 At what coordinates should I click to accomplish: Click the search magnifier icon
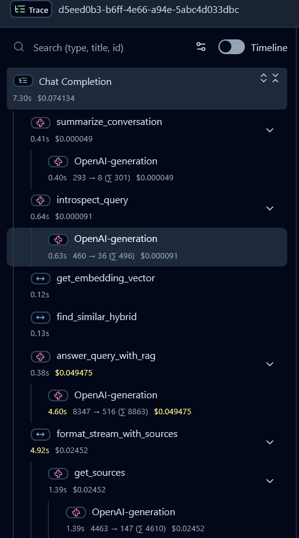click(x=19, y=47)
